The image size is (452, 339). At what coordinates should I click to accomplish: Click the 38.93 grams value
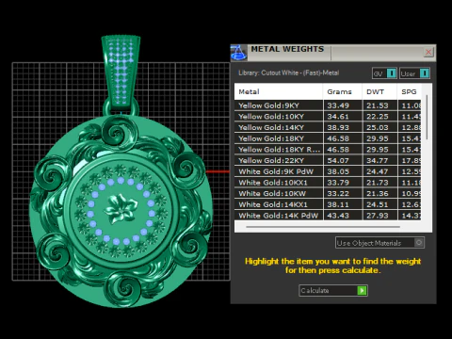click(338, 127)
